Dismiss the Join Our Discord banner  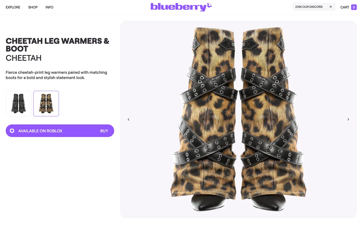click(x=331, y=7)
